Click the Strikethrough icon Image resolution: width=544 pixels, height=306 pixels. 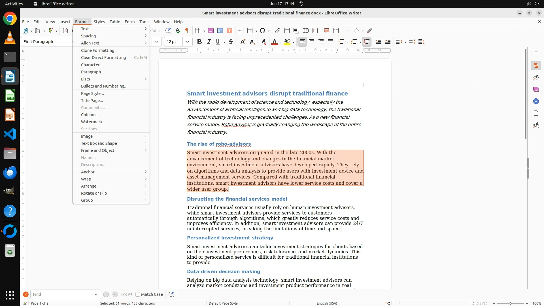pos(231,42)
